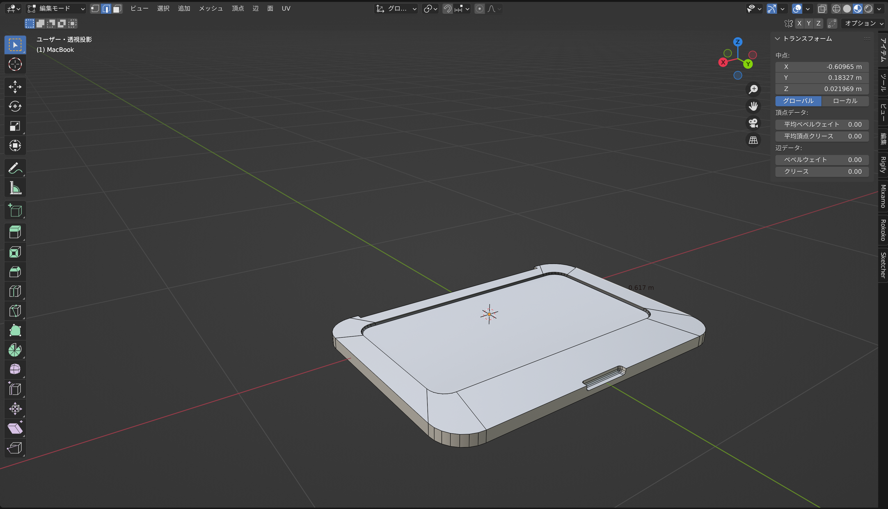The width and height of the screenshot is (888, 509).
Task: Toggle Y axis mesh mirror
Action: pos(809,24)
